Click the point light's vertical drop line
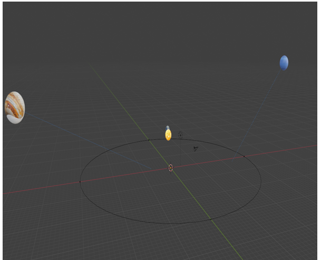 (x=180, y=151)
